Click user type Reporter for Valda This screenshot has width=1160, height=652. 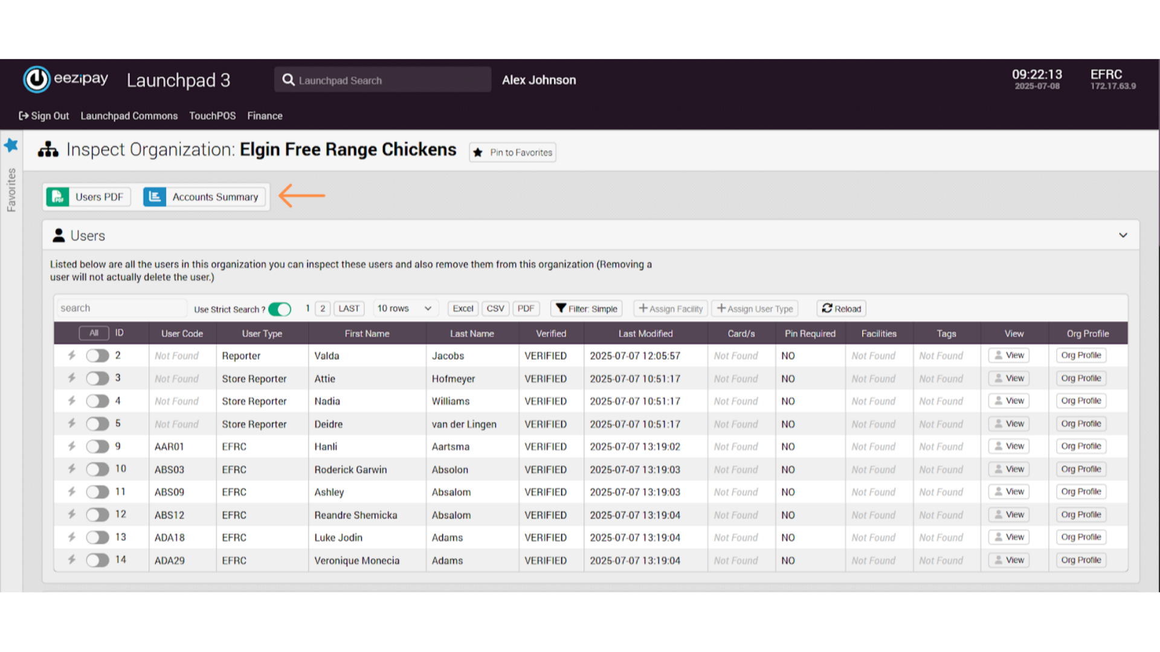[241, 356]
